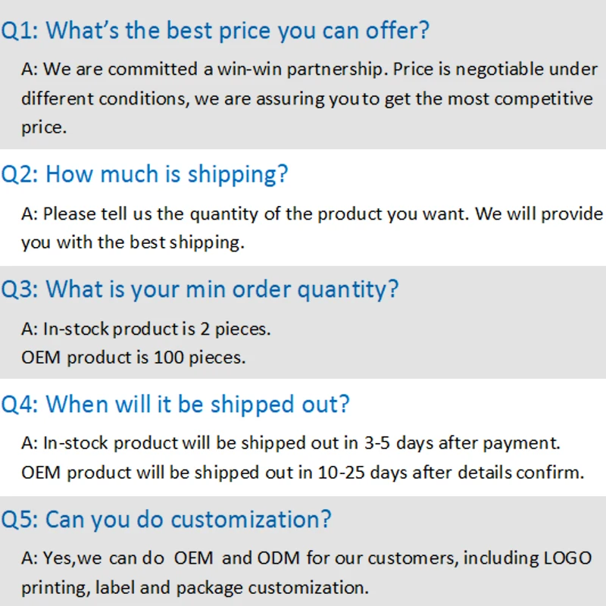Image resolution: width=606 pixels, height=606 pixels.
Task: Click the Q5 "Can you do customization?" heading
Action: pos(166,520)
